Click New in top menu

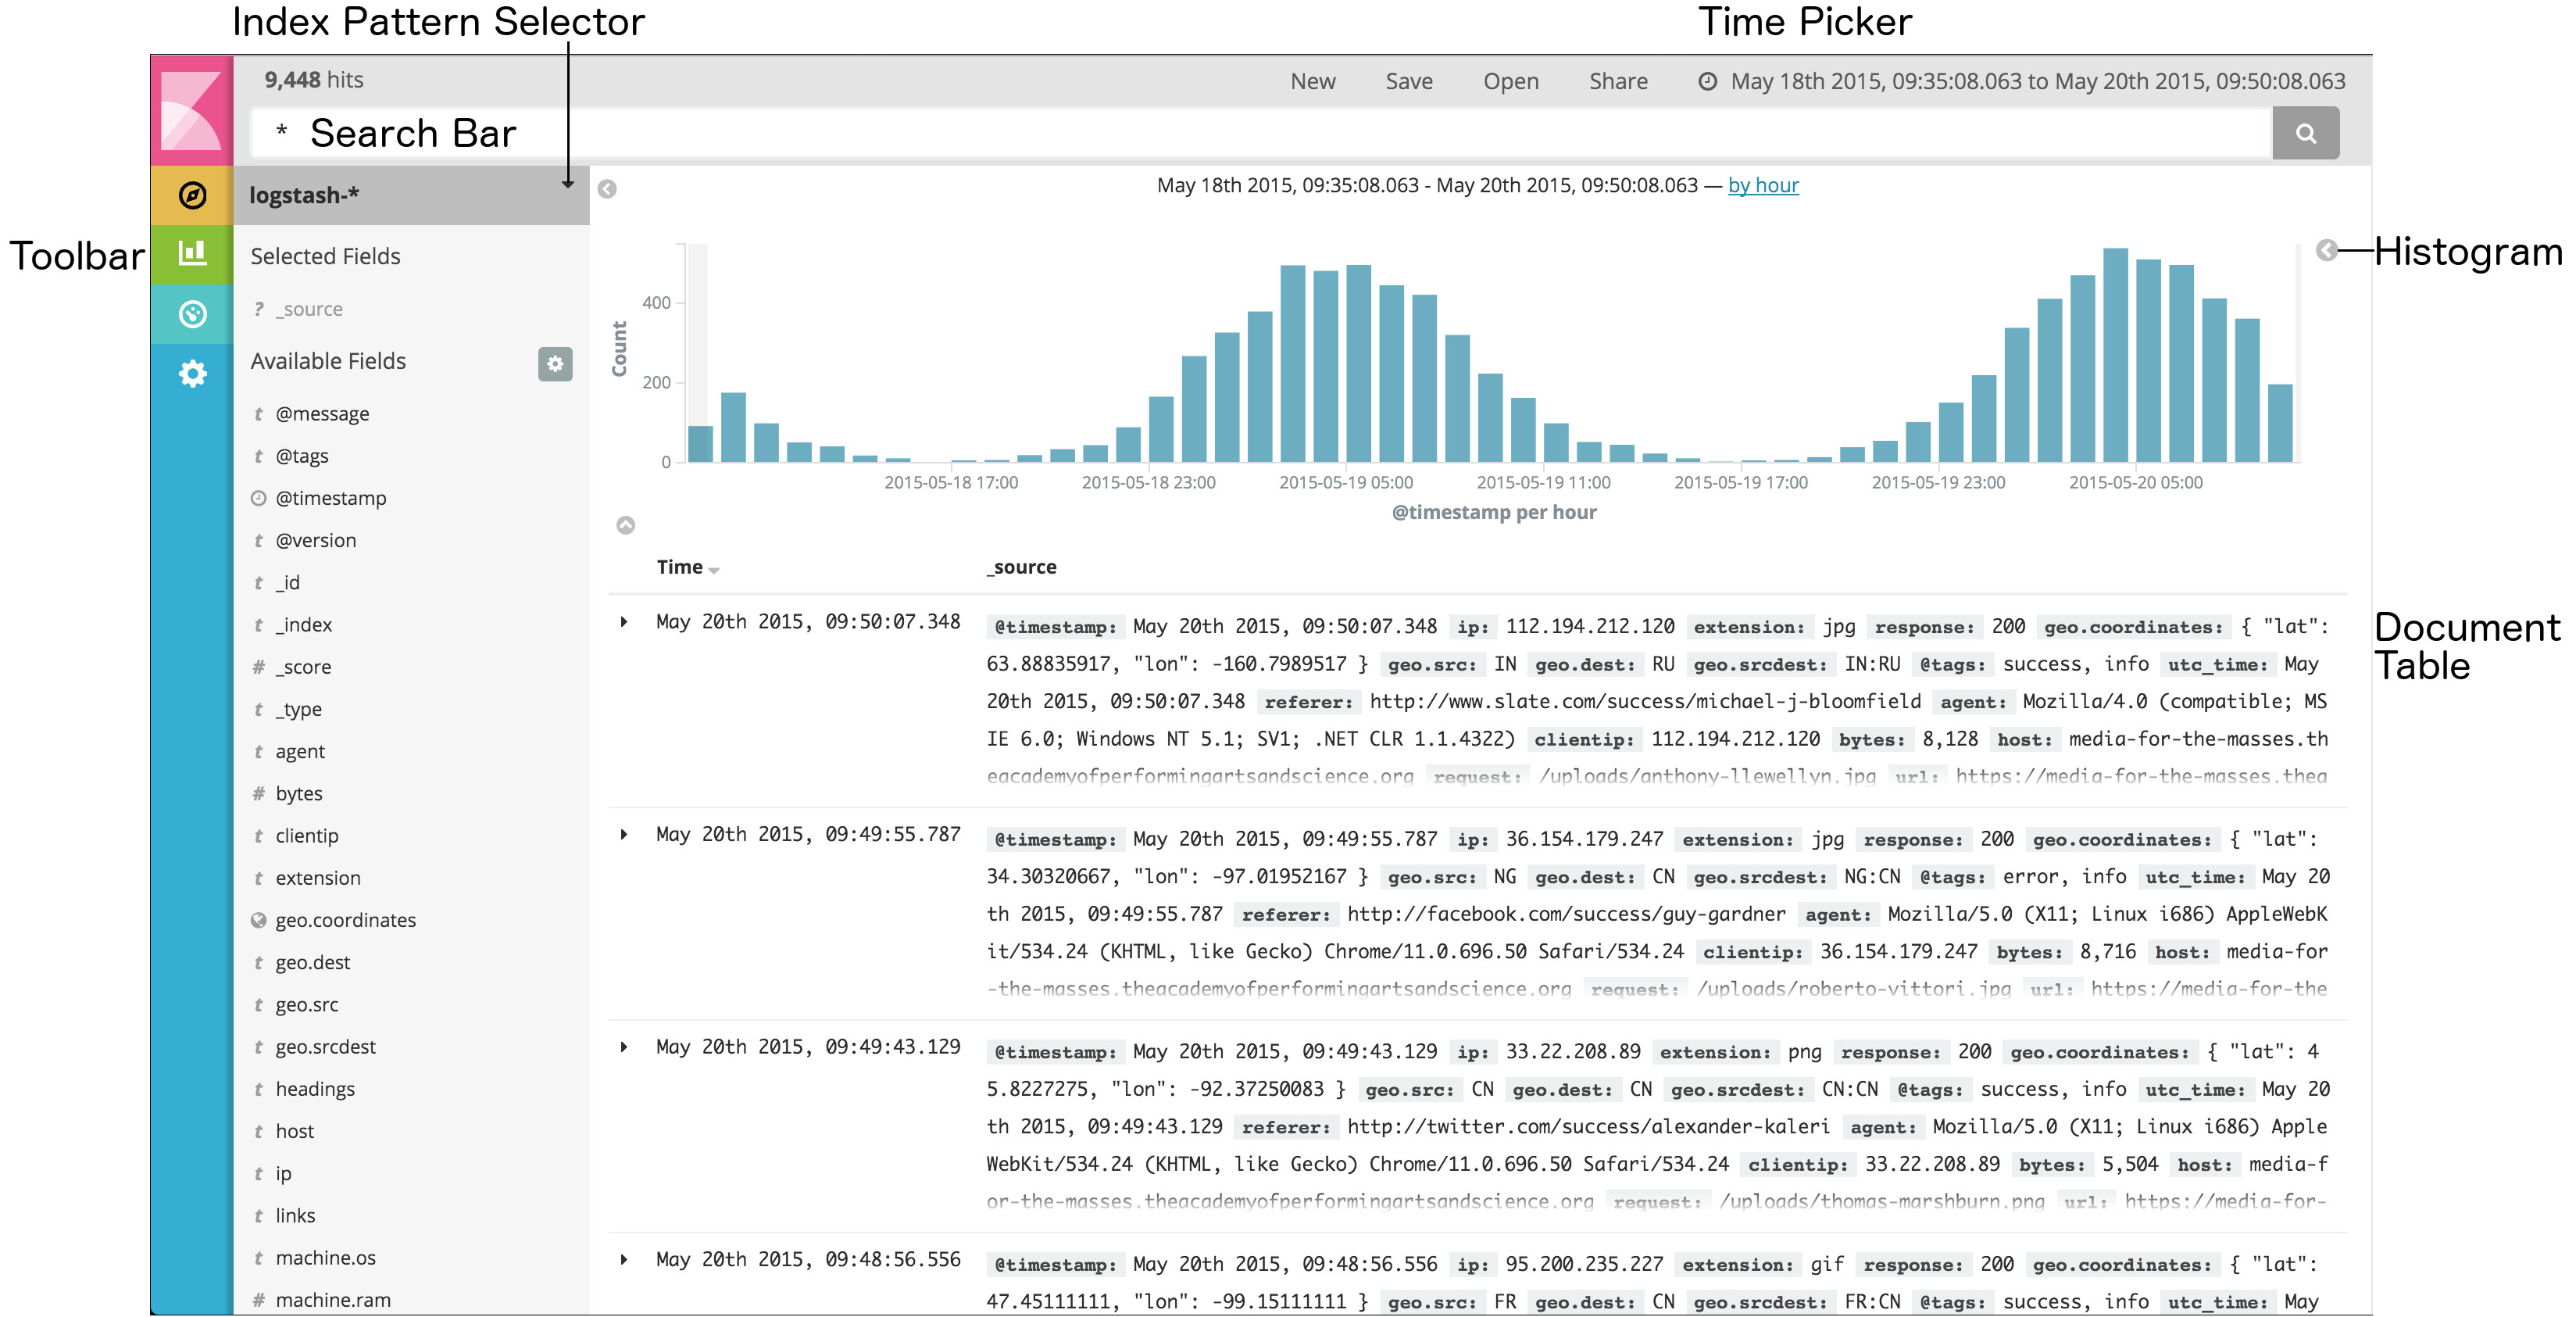click(x=1312, y=81)
